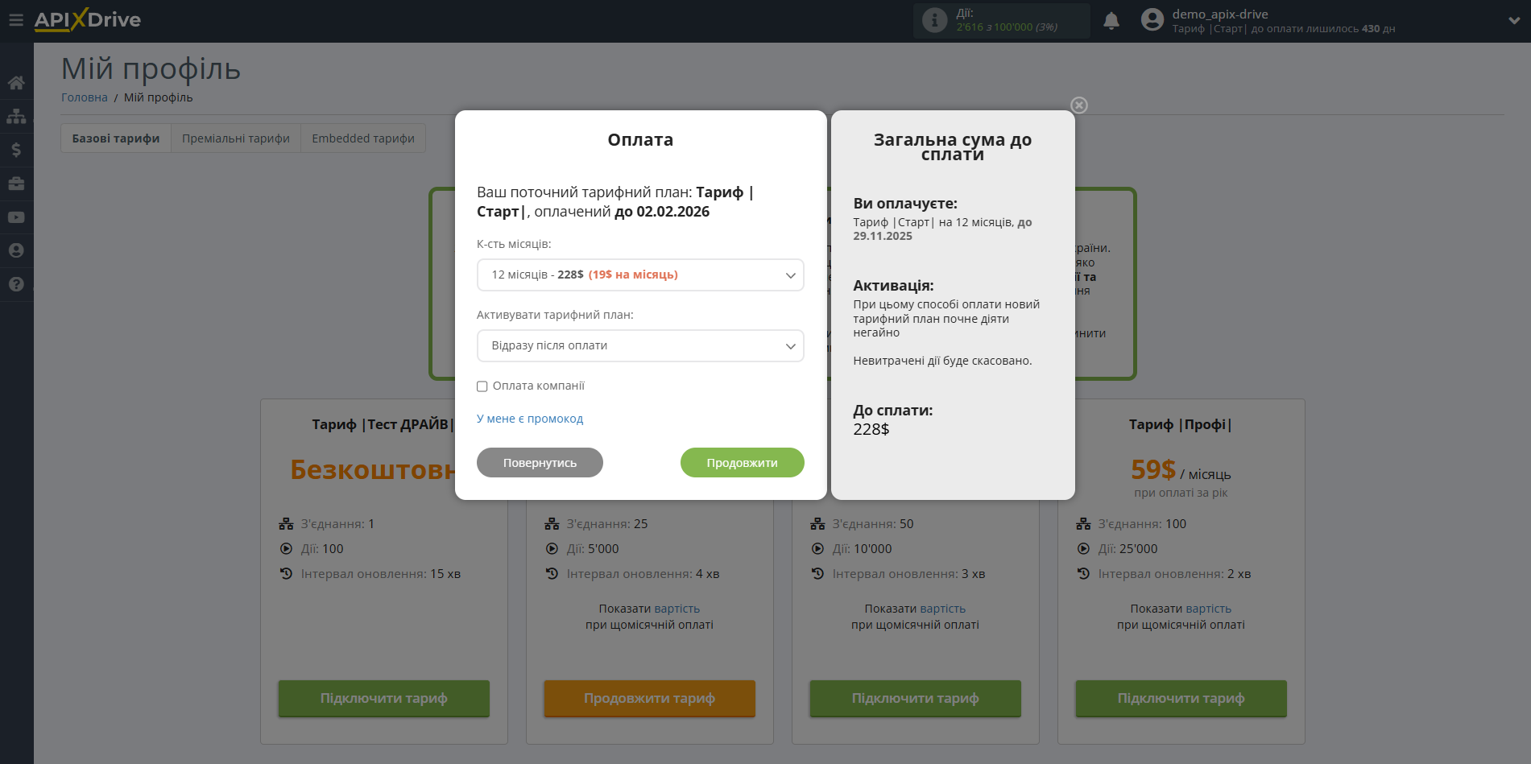The image size is (1531, 764).
Task: Expand the account menu chevron
Action: click(1514, 21)
